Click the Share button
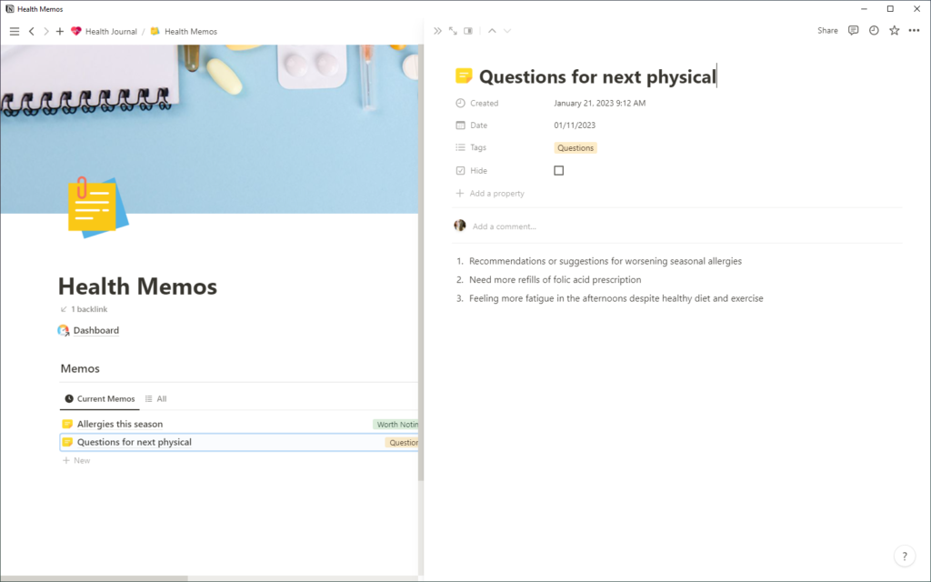 827,30
